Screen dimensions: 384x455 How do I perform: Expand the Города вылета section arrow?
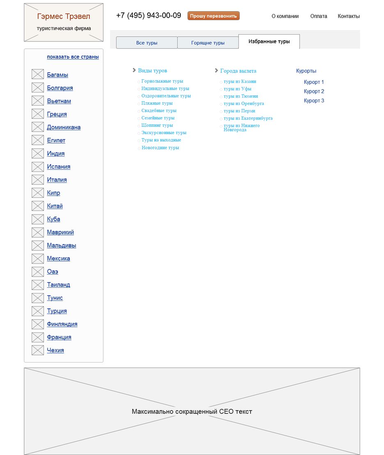tap(216, 71)
